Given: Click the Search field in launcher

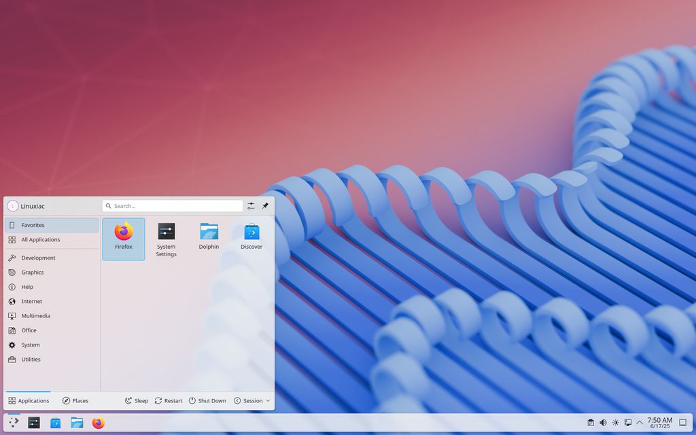Looking at the screenshot, I should point(173,206).
